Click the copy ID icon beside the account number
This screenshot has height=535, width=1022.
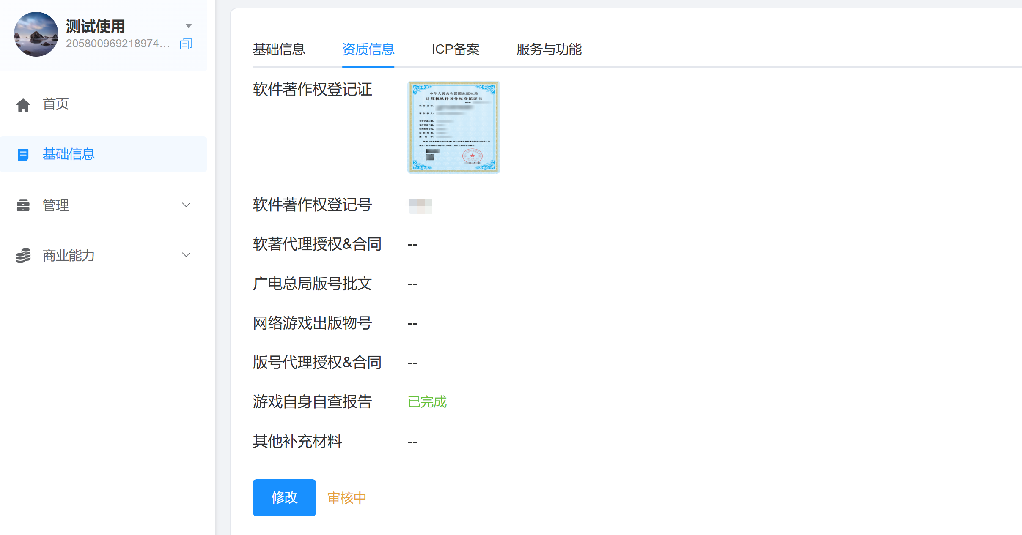(186, 44)
